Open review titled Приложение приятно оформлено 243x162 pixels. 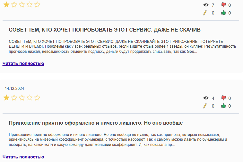[96, 123]
